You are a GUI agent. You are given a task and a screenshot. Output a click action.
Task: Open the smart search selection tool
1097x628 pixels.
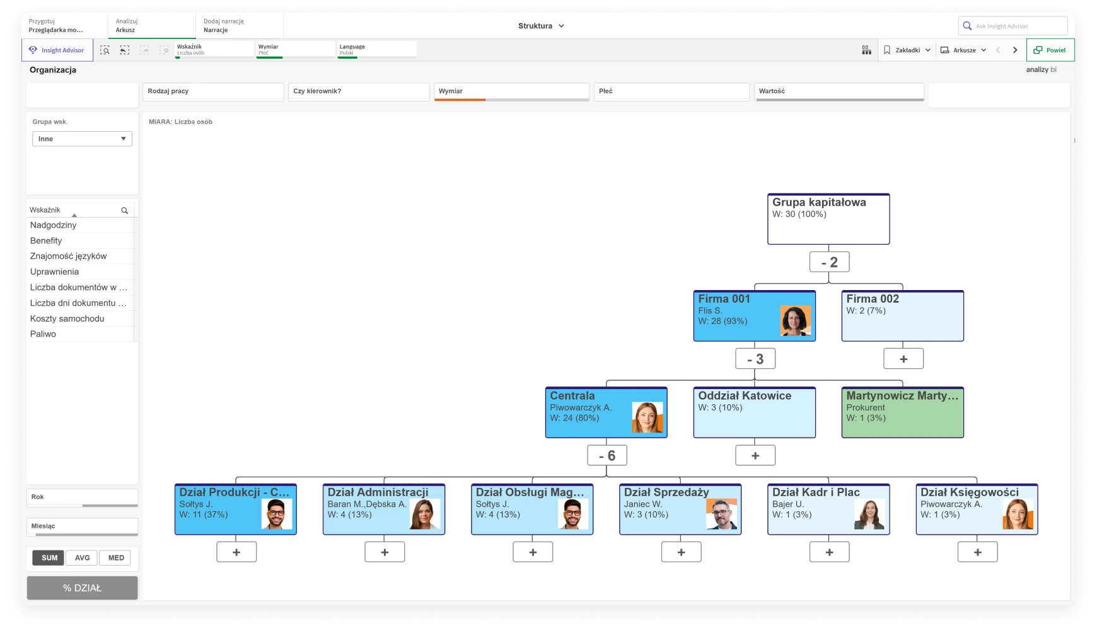pos(105,50)
